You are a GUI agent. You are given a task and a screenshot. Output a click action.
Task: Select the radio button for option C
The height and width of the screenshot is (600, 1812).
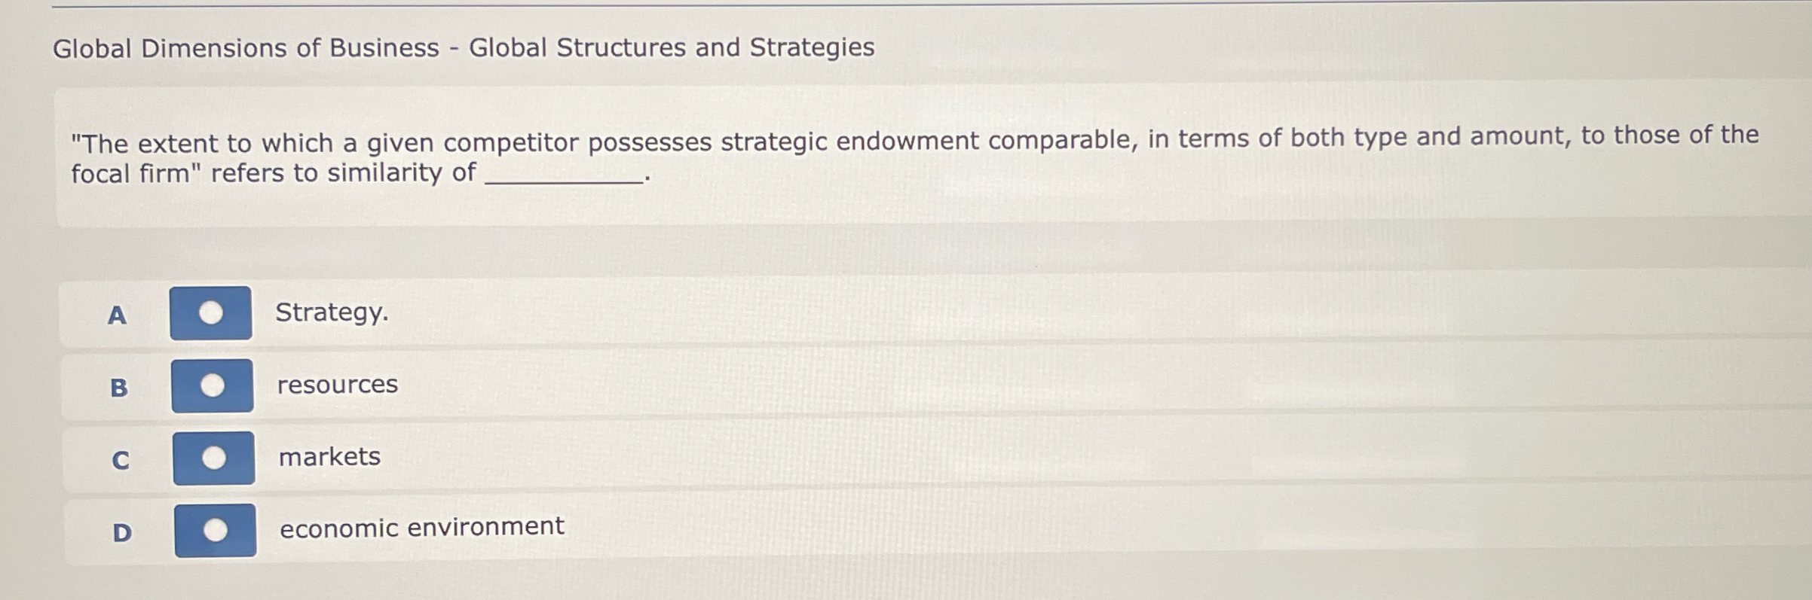pos(213,455)
